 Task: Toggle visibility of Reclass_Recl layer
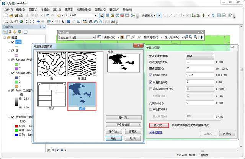pyautogui.click(x=13, y=59)
